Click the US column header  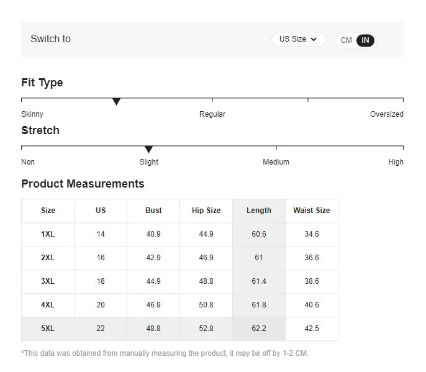point(101,211)
